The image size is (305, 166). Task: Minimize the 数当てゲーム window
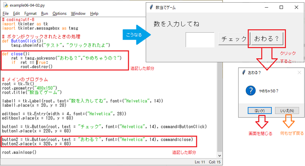pos(266,7)
